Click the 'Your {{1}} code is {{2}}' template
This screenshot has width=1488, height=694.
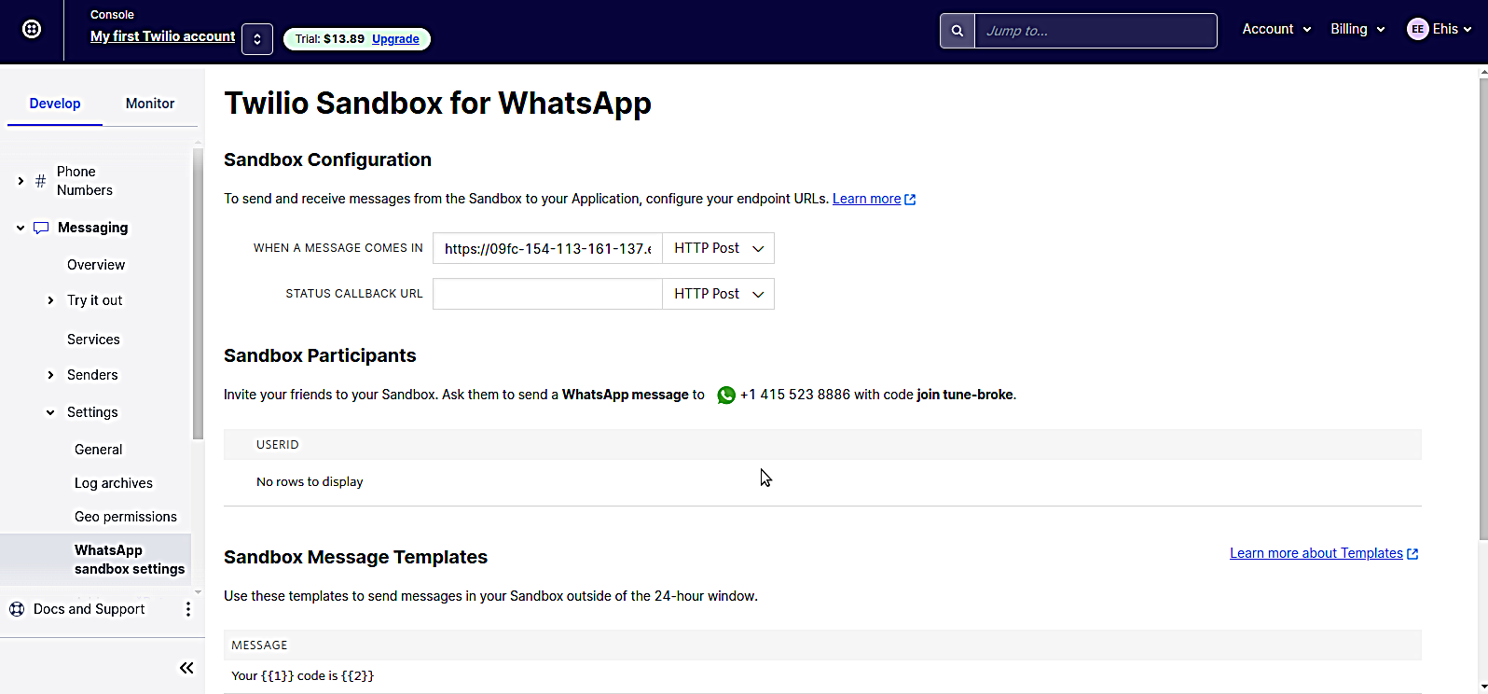(303, 676)
